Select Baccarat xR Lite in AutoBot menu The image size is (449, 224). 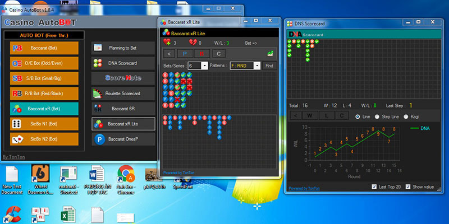coord(123,124)
